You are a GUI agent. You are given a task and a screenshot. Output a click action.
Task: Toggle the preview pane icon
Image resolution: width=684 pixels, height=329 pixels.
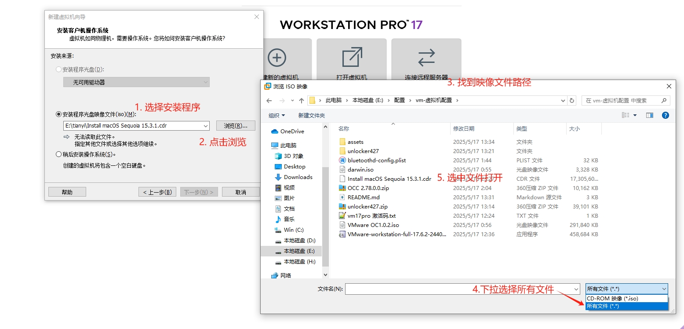click(650, 115)
